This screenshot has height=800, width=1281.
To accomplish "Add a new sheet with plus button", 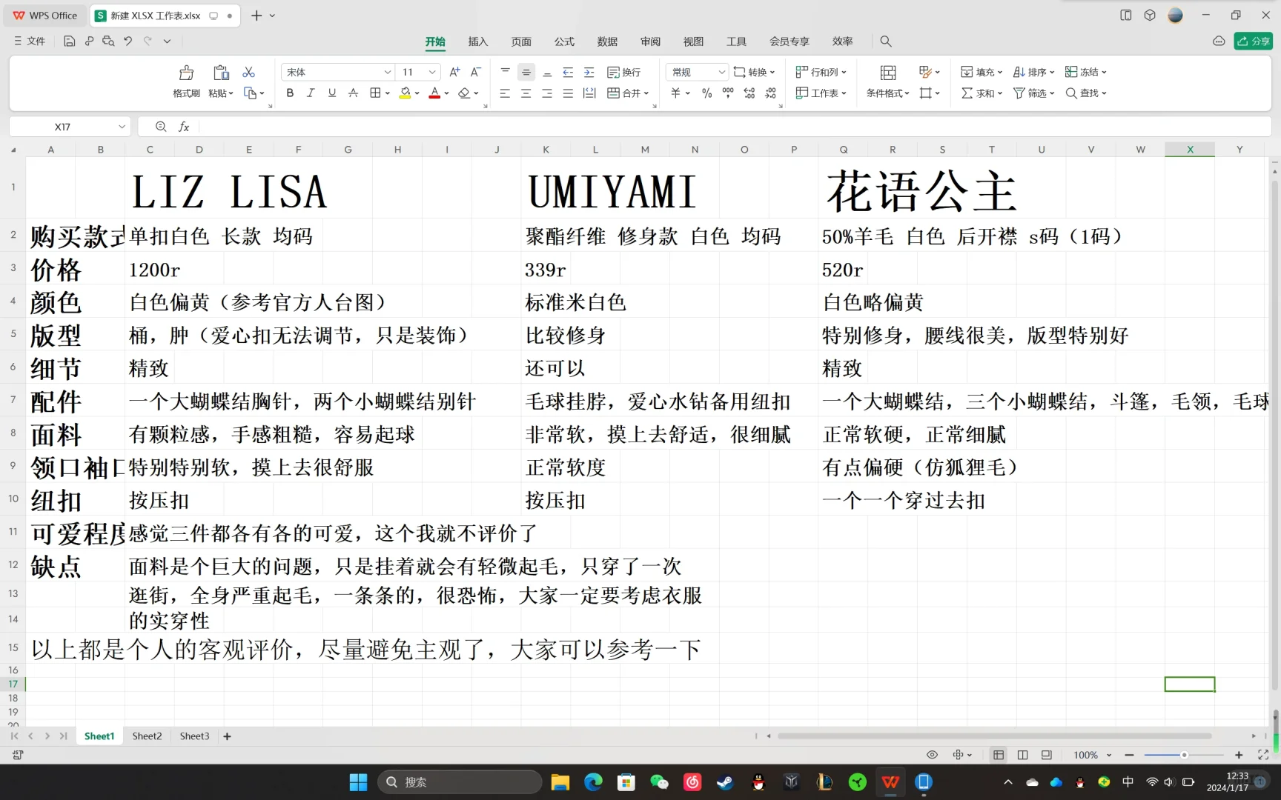I will pos(228,736).
